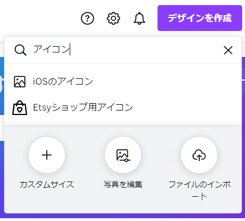Click the デザインを作成 button
Viewport: 245px width, 221px height.
(x=200, y=18)
